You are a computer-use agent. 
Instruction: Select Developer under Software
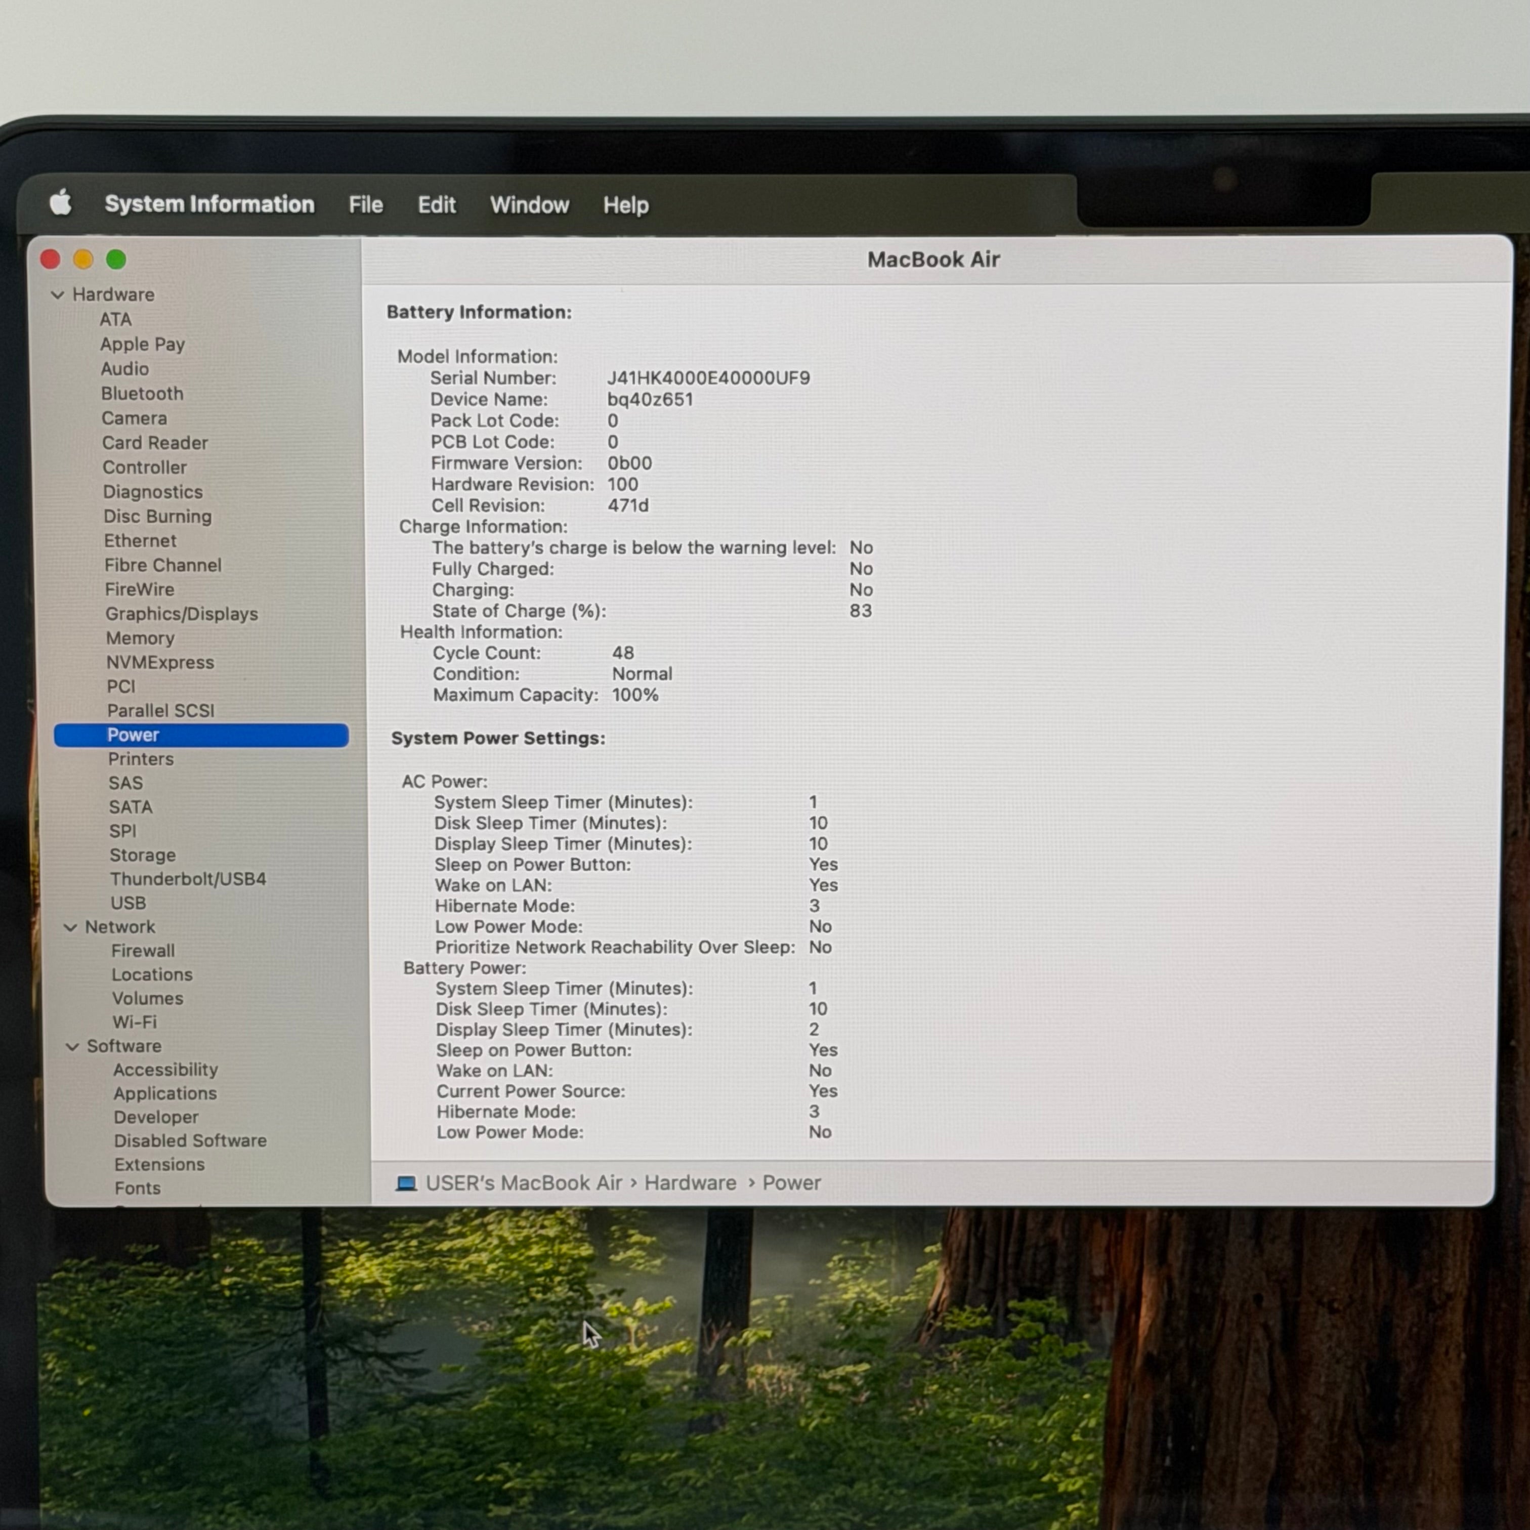(x=156, y=1118)
